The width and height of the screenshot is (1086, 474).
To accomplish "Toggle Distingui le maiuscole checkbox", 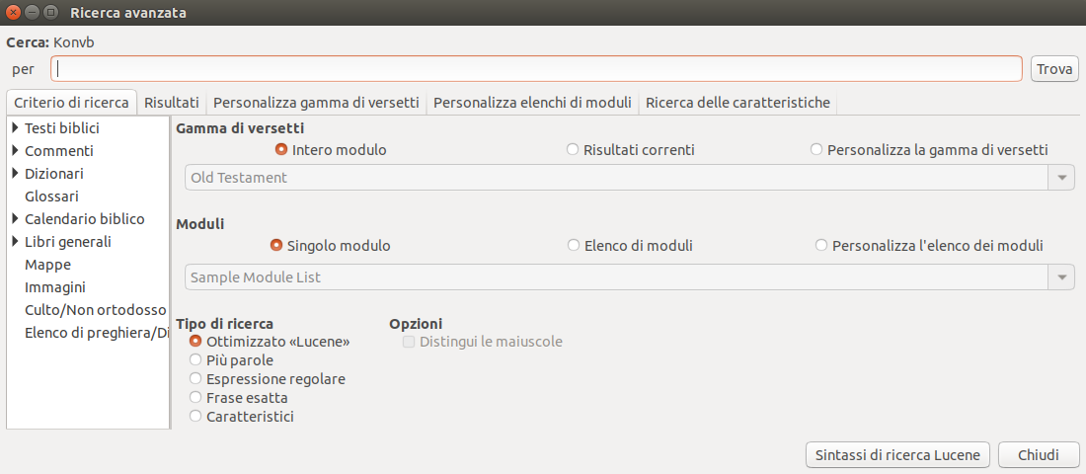I will pyautogui.click(x=409, y=342).
